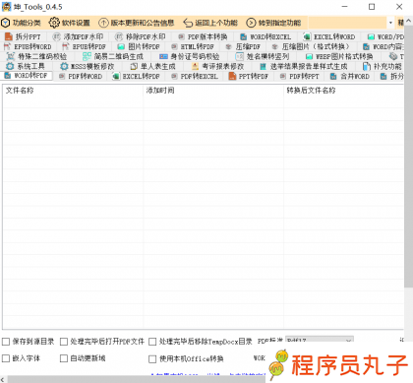The height and width of the screenshot is (383, 413).
Task: Switch to PPT转PDF tab
Action: click(249, 76)
